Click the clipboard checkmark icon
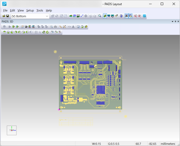 pyautogui.click(x=82, y=27)
